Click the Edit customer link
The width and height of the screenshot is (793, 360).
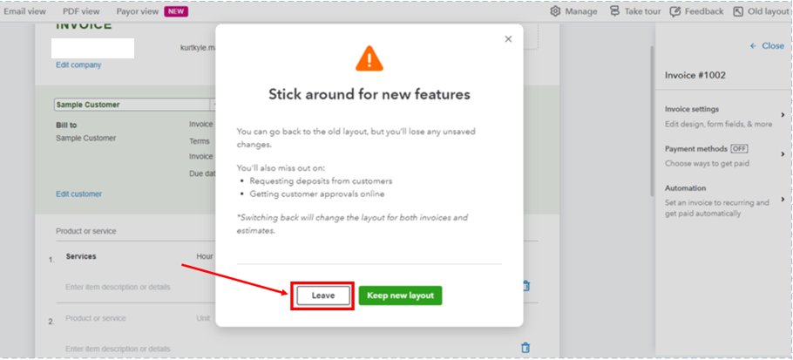pos(78,194)
